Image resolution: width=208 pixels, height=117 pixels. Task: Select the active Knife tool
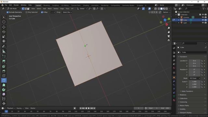point(4,80)
